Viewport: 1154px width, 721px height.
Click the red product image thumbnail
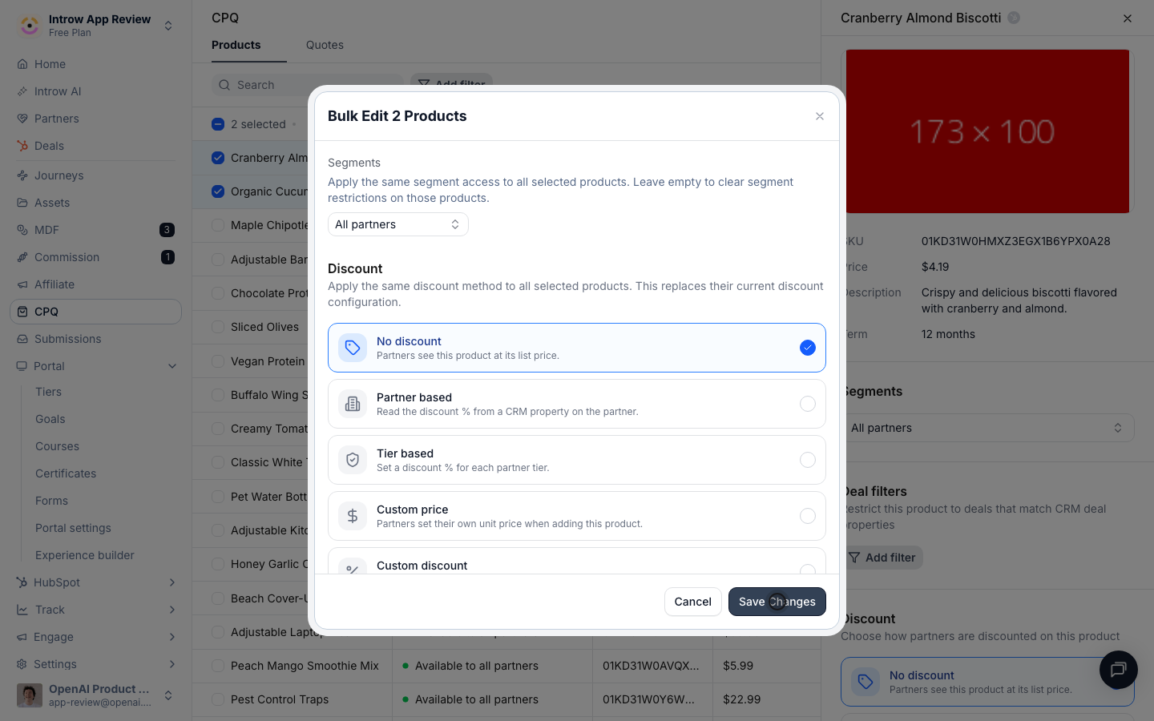point(987,131)
